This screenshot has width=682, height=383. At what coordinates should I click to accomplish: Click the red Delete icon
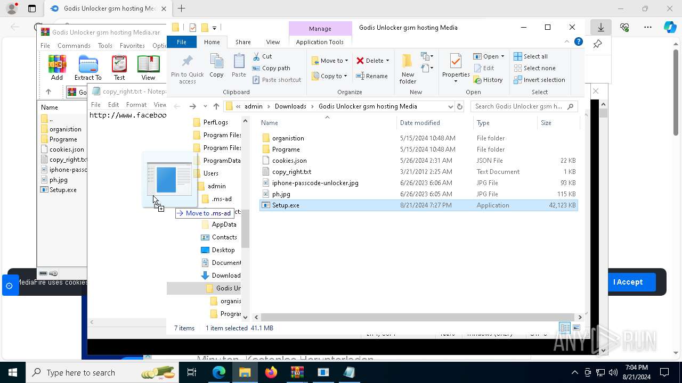(360, 61)
